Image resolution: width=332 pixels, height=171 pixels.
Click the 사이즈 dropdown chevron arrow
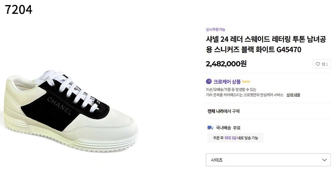pyautogui.click(x=324, y=160)
